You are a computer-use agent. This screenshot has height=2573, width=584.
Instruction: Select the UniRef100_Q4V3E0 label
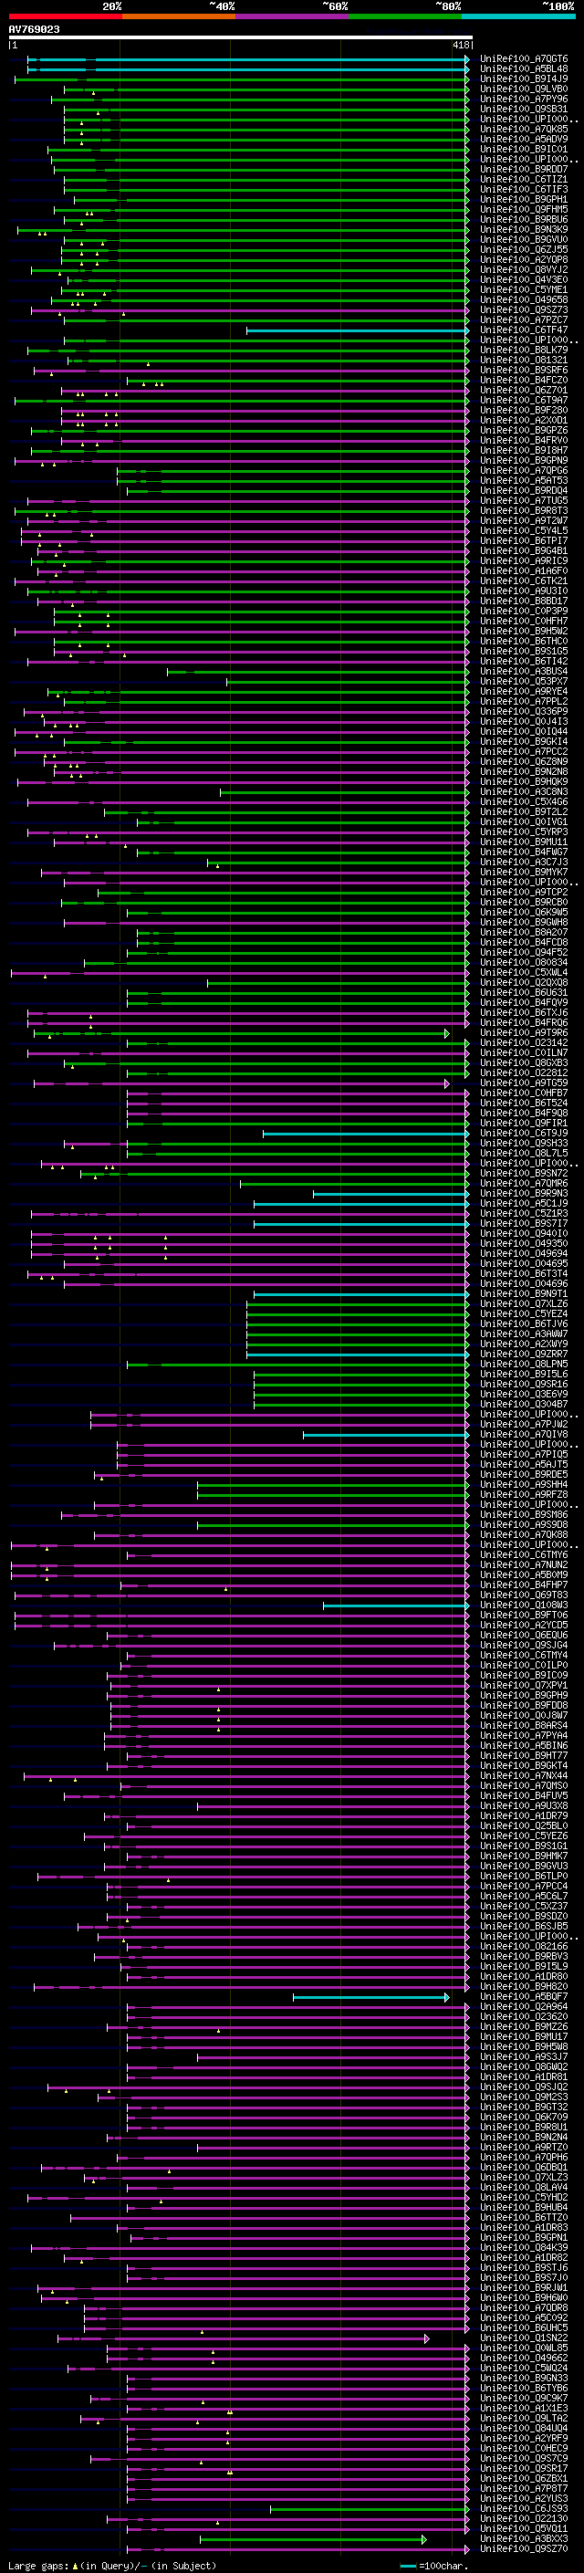click(524, 279)
